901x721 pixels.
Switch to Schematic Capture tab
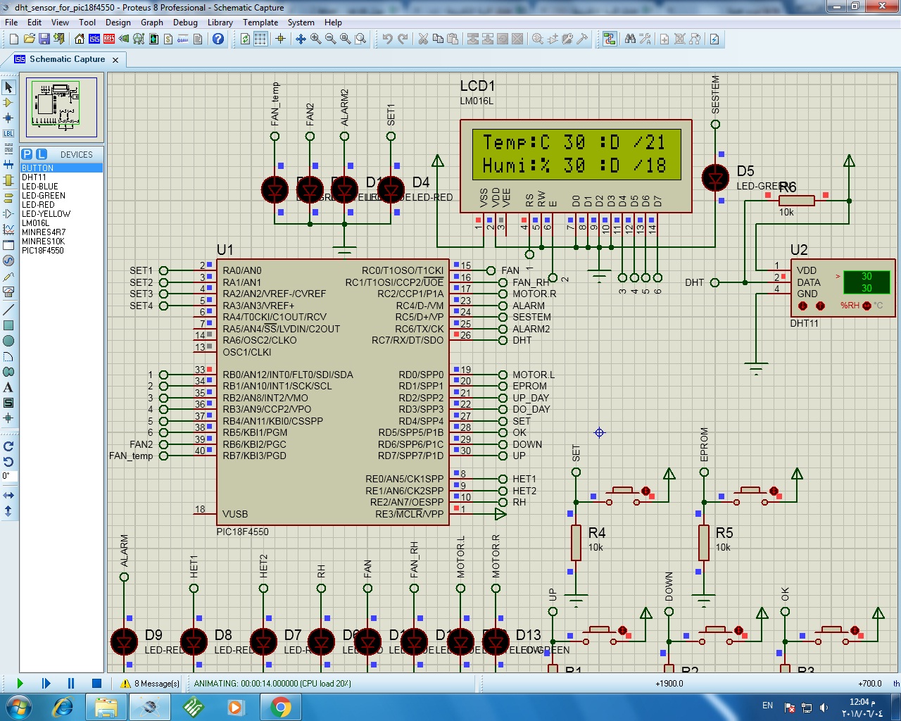(x=67, y=59)
